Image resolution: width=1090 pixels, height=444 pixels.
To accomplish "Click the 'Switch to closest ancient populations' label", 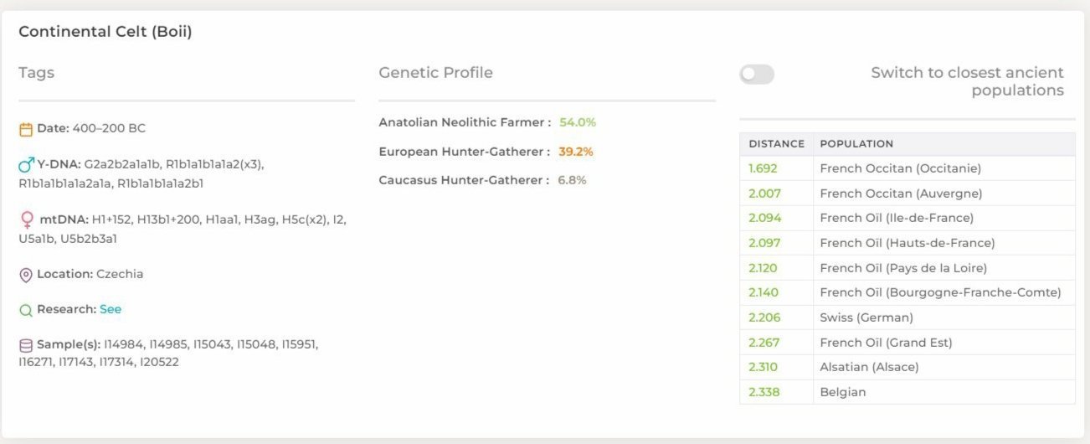I will pyautogui.click(x=967, y=81).
